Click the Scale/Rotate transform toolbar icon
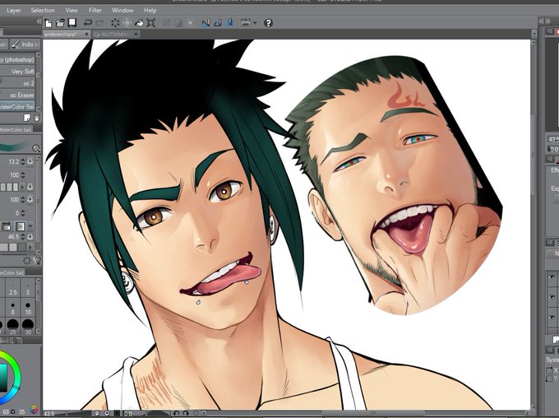Screen dimensions: 559x418 (151, 23)
